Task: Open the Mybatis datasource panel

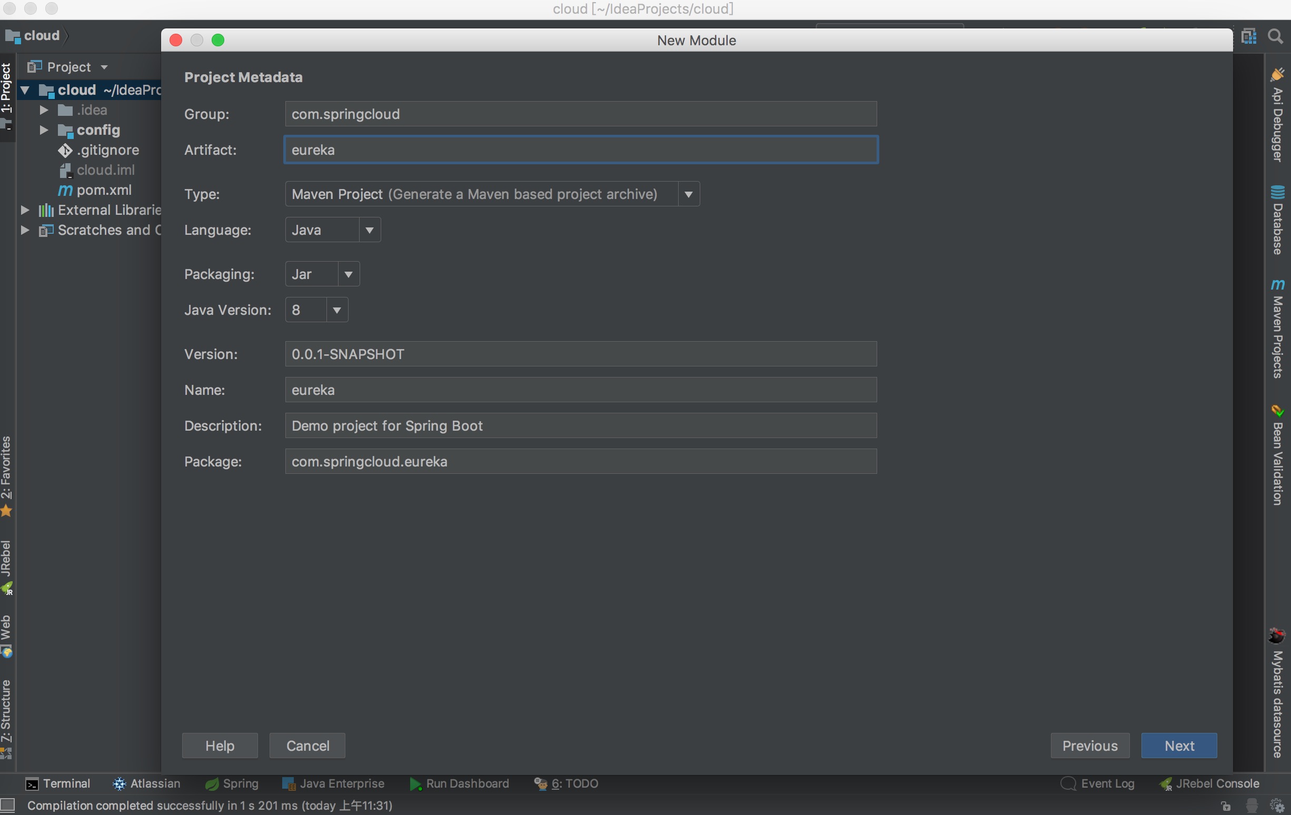Action: click(x=1278, y=694)
